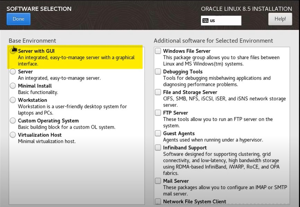Tick the Guest Agents checkbox
Viewport: 300px width, 207px height.
pyautogui.click(x=158, y=133)
